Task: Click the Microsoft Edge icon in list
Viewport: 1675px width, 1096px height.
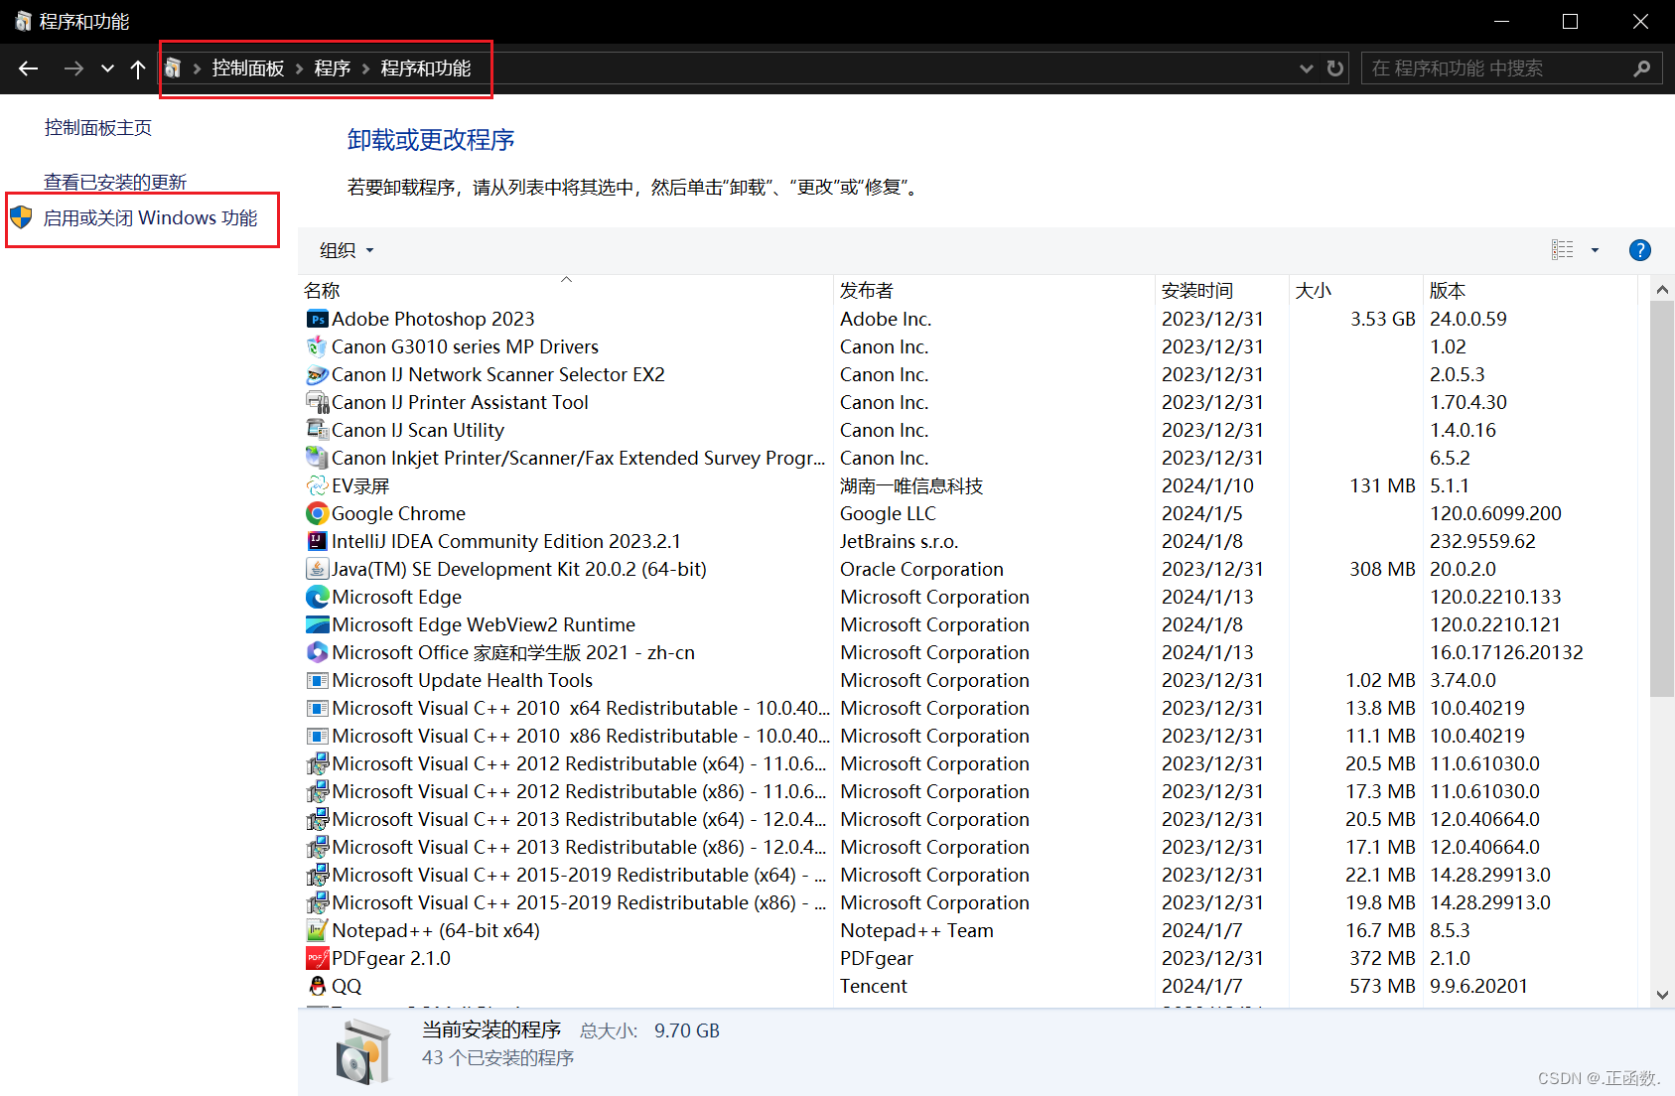Action: pos(317,597)
